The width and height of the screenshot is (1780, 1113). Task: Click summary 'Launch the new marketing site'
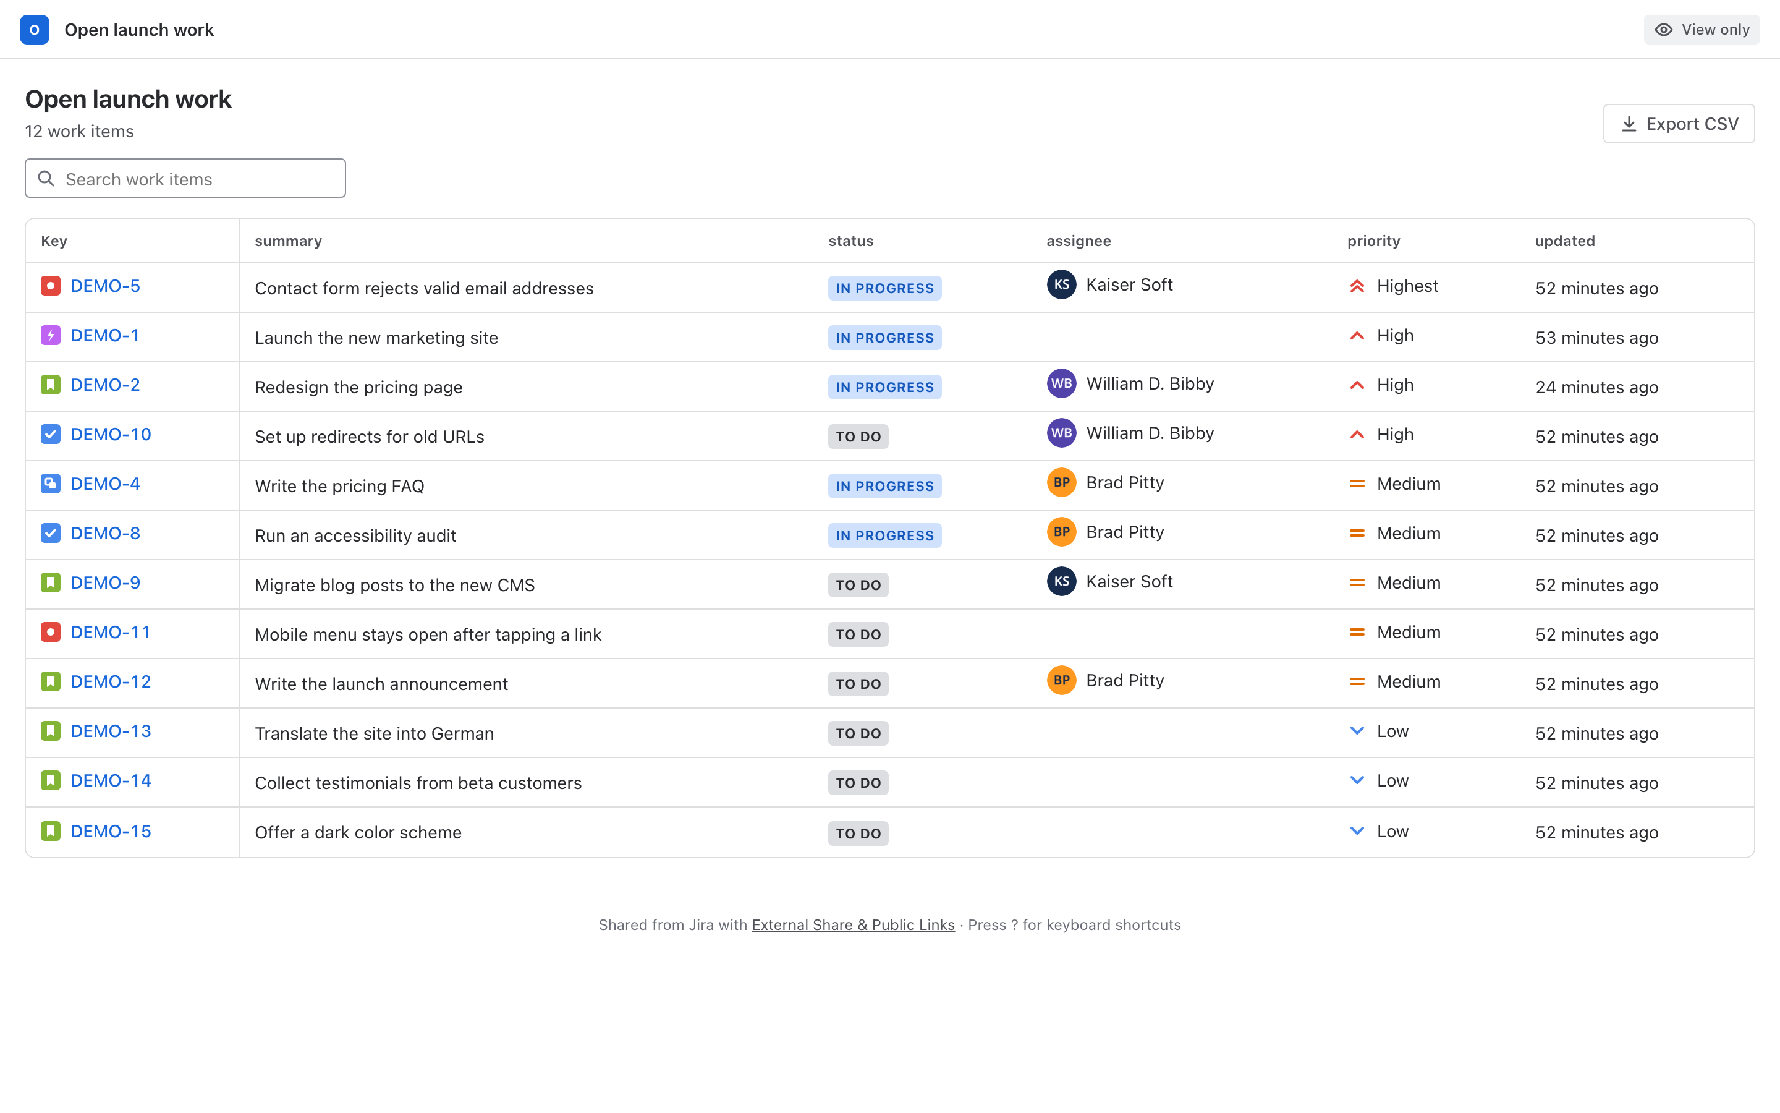coord(376,338)
